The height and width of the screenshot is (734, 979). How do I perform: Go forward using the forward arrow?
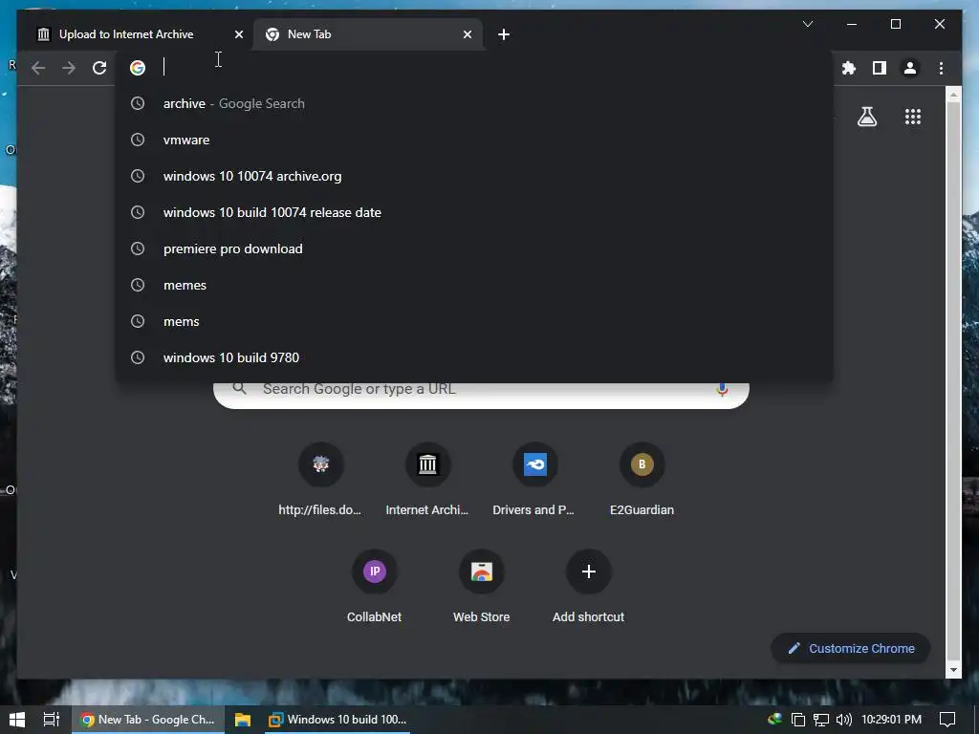click(69, 68)
